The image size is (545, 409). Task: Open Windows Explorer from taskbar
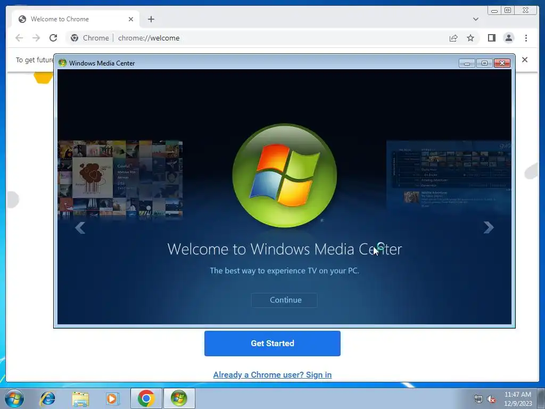tap(80, 398)
